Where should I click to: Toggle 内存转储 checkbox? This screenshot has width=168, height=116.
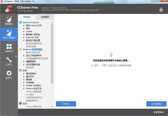click(24, 83)
